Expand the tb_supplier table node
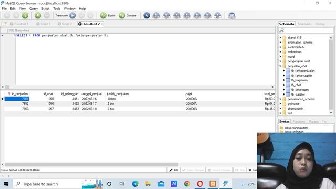This screenshot has height=189, width=336. 284,94
